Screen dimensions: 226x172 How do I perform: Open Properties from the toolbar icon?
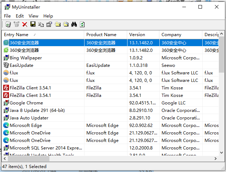(x=49, y=24)
